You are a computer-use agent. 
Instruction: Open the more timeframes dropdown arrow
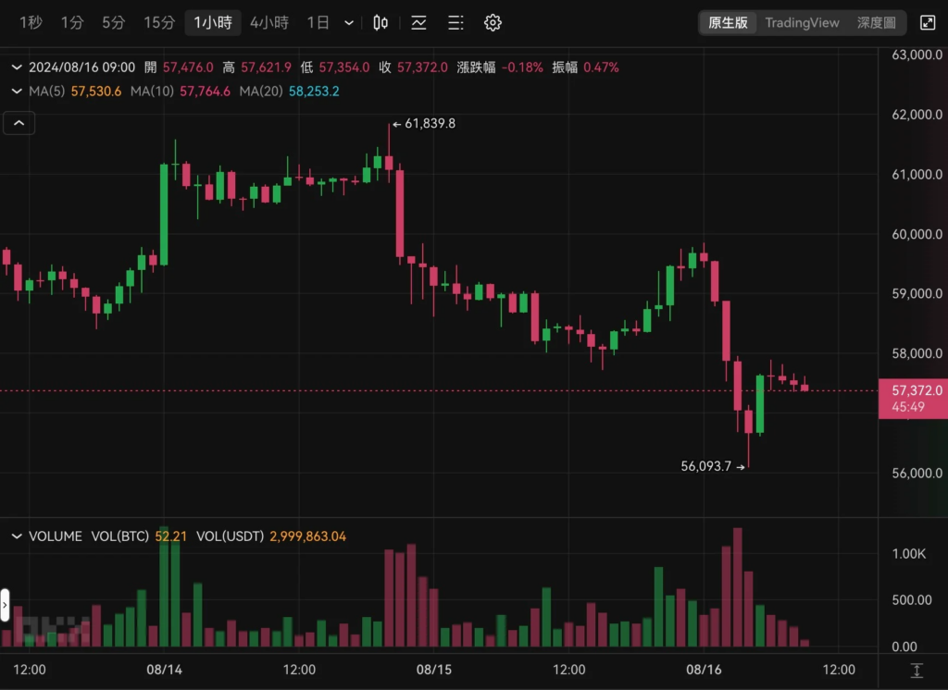point(349,23)
